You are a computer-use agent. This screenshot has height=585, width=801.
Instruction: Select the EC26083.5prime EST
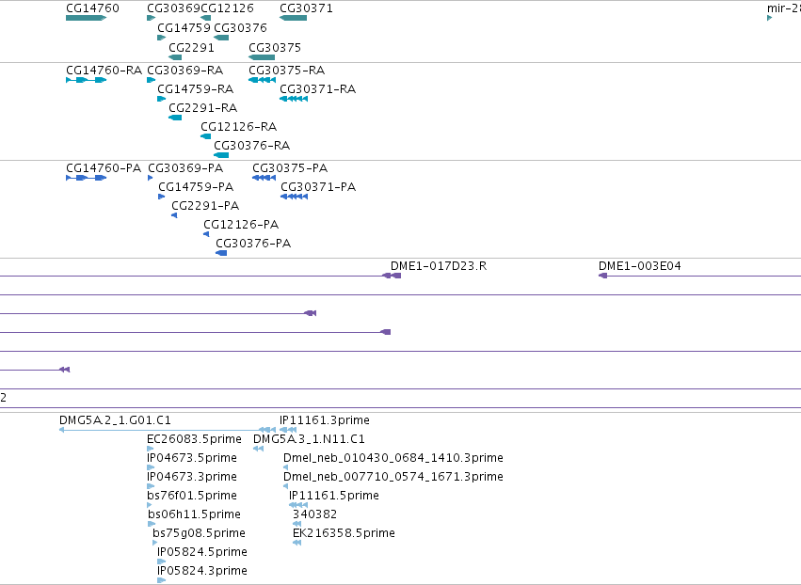151,449
